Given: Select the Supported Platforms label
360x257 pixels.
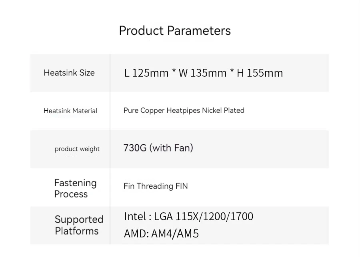Looking at the screenshot, I should tap(78, 225).
